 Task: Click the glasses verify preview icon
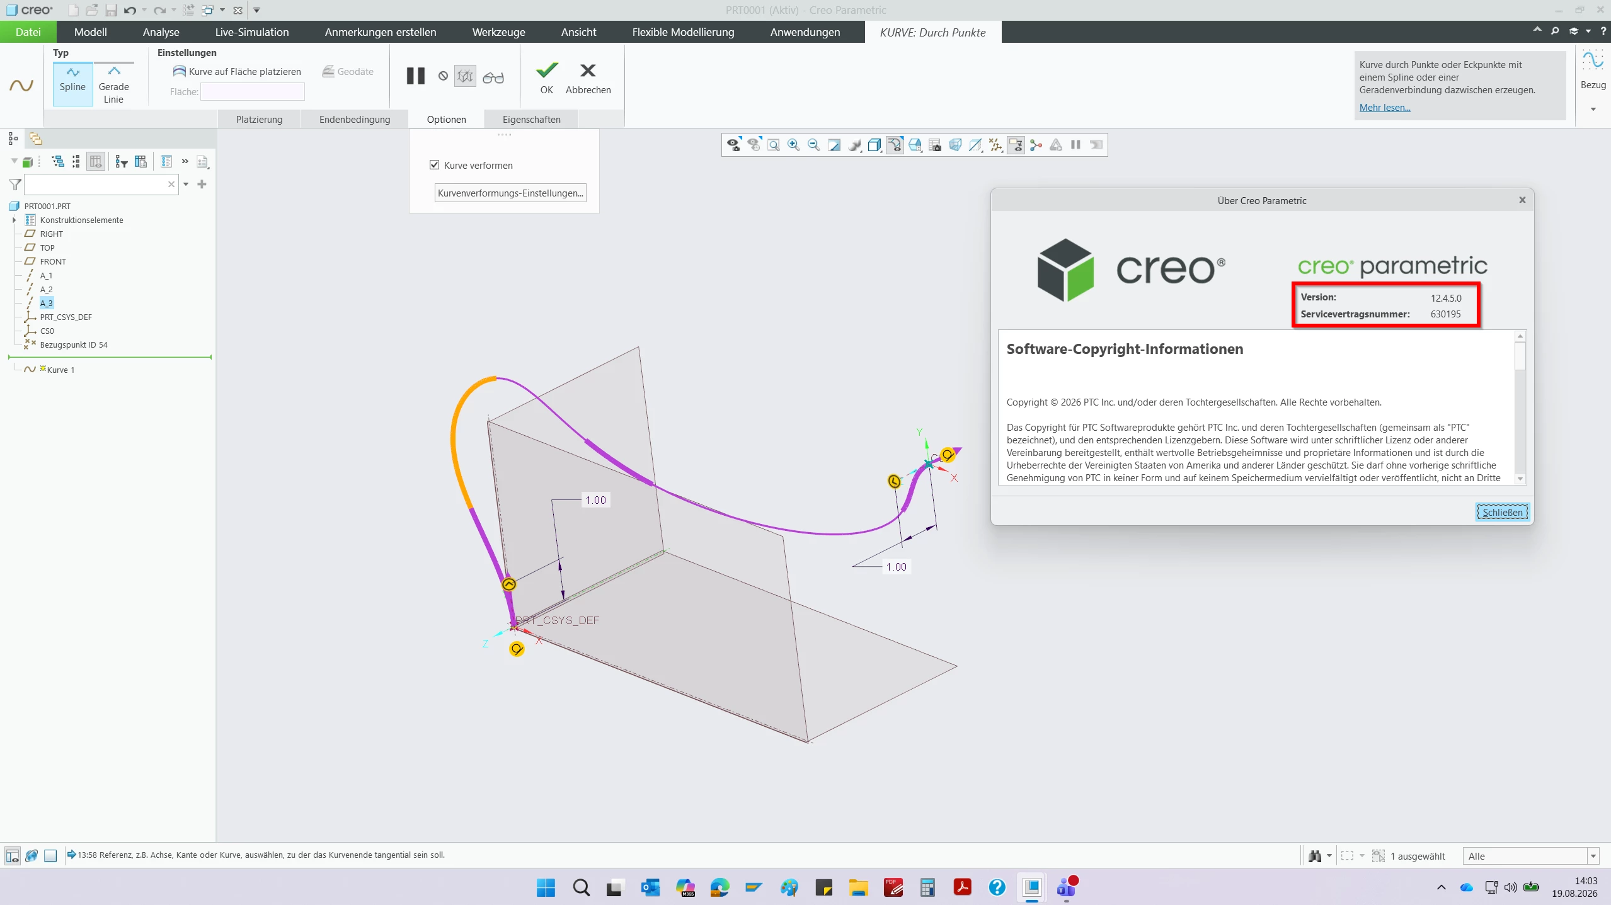pyautogui.click(x=493, y=77)
